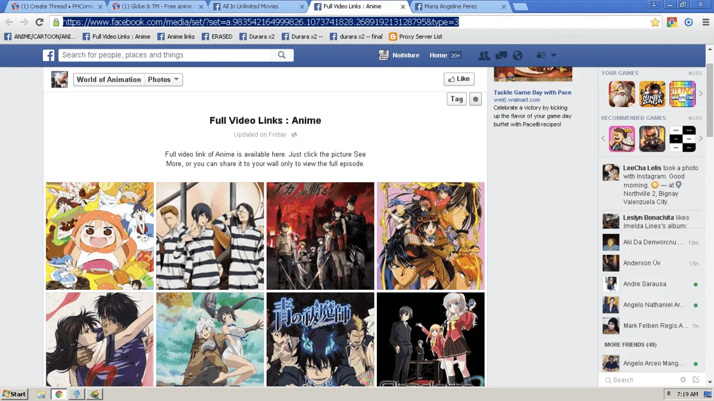
Task: Open chat with Angelo Arceo Mang
Action: tap(652, 364)
